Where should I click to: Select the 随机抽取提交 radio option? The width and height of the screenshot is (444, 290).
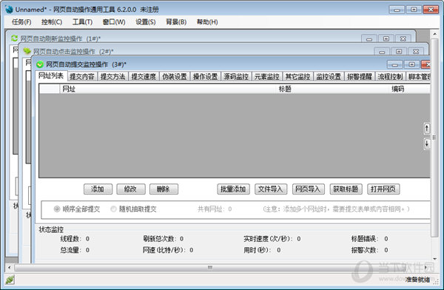133,209
